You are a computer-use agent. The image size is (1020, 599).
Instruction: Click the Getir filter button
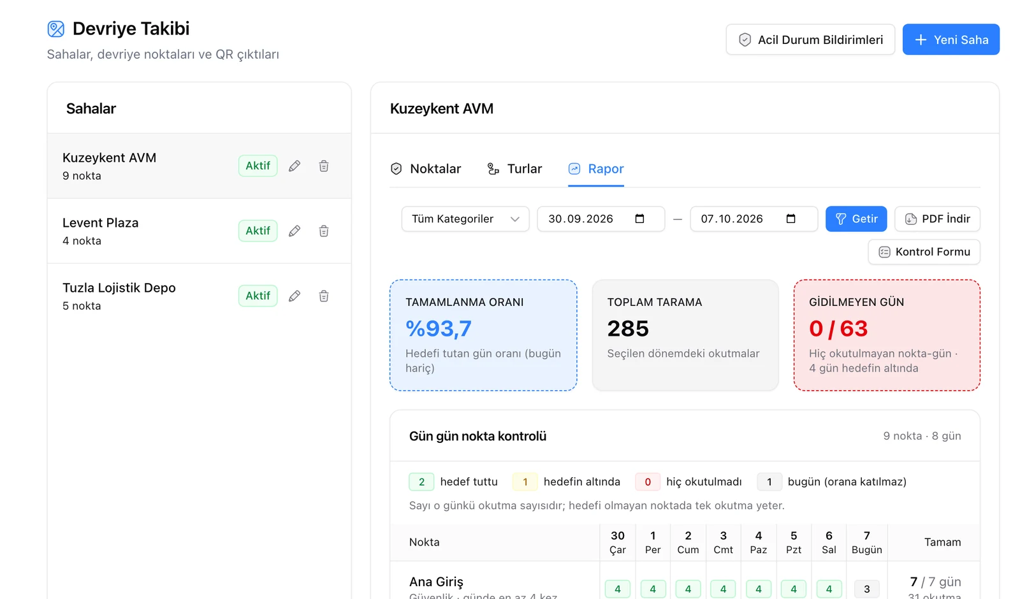coord(856,219)
